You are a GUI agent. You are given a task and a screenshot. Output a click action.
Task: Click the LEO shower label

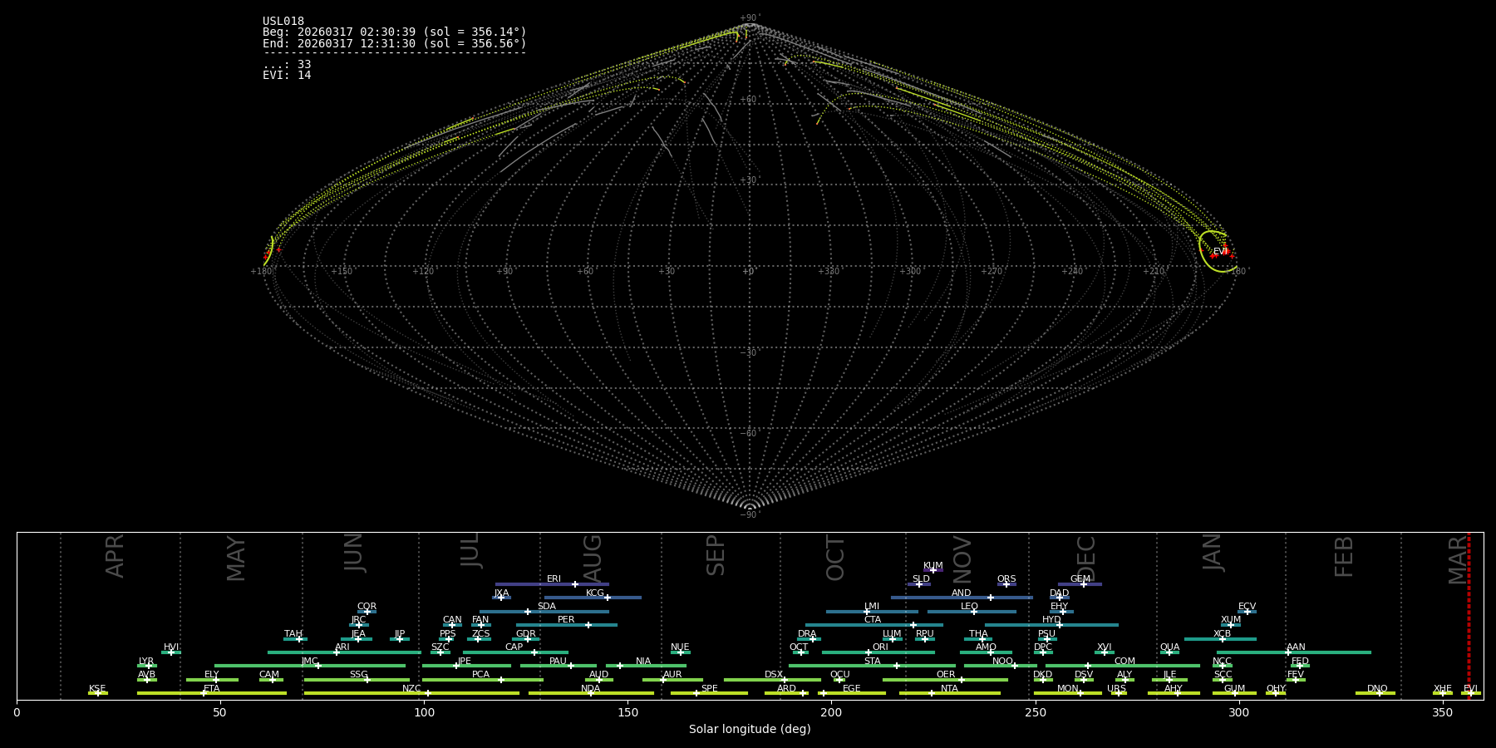click(x=969, y=607)
